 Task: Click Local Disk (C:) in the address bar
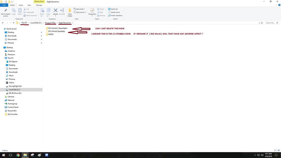pos(36,23)
